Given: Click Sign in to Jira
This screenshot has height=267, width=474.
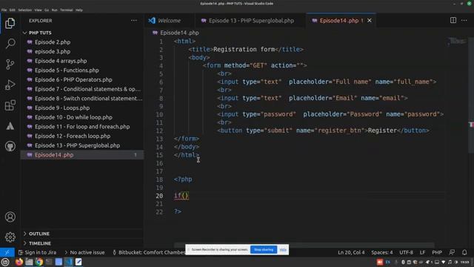Looking at the screenshot, I should point(37,252).
